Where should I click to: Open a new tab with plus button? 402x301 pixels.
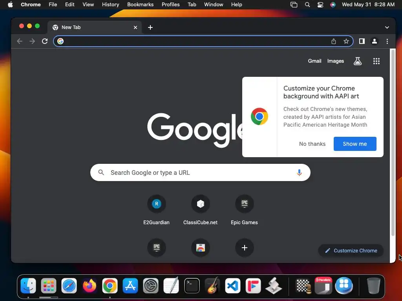pyautogui.click(x=150, y=27)
